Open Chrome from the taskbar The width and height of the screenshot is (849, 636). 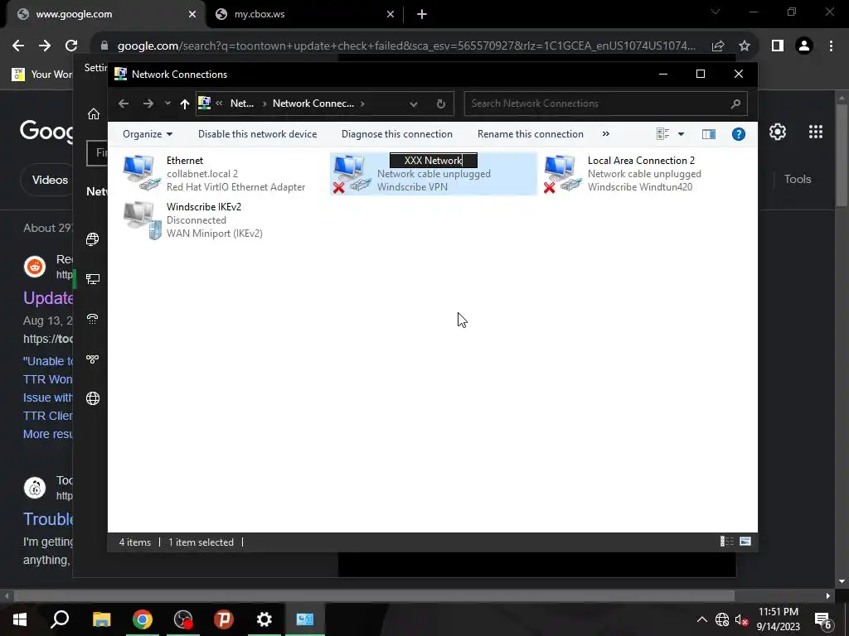pos(143,619)
